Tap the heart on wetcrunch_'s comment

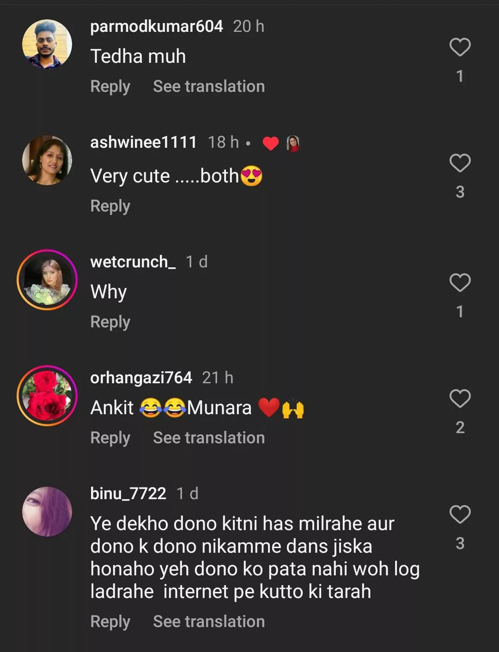tap(460, 283)
